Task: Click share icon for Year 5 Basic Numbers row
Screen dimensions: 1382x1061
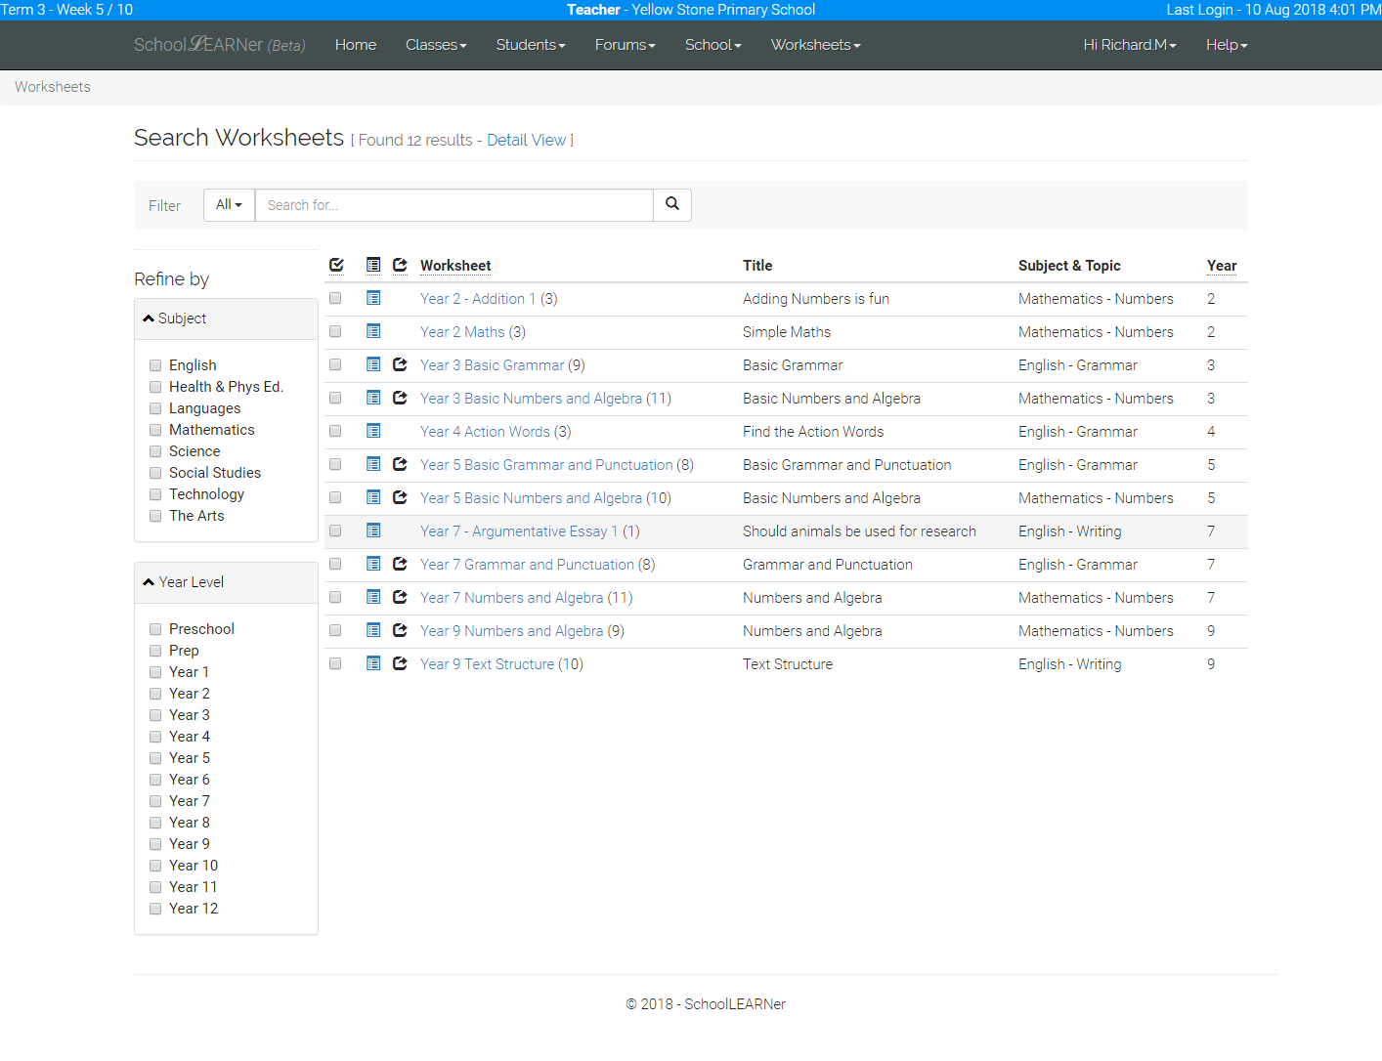Action: (x=400, y=498)
